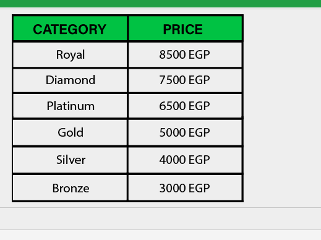Click the green bar at top
321x240 pixels.
160,4
